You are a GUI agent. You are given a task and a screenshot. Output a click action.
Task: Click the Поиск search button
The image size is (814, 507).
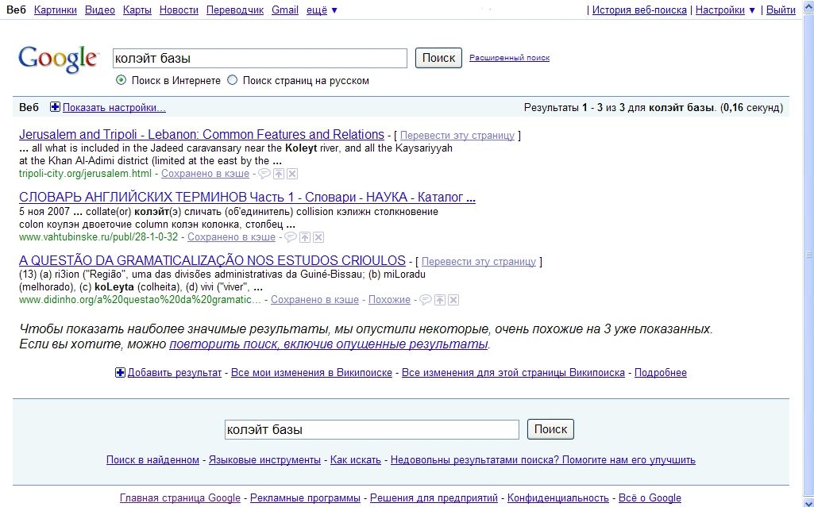(438, 57)
